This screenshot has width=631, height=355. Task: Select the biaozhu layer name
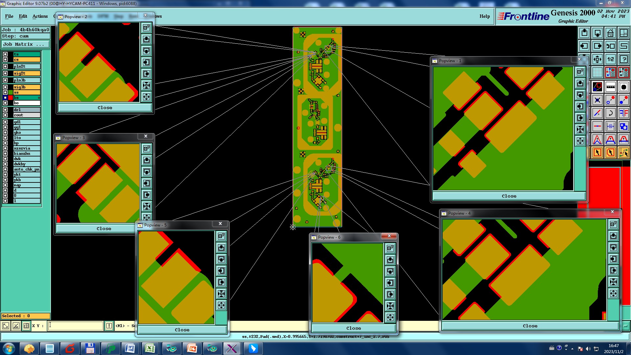27,154
